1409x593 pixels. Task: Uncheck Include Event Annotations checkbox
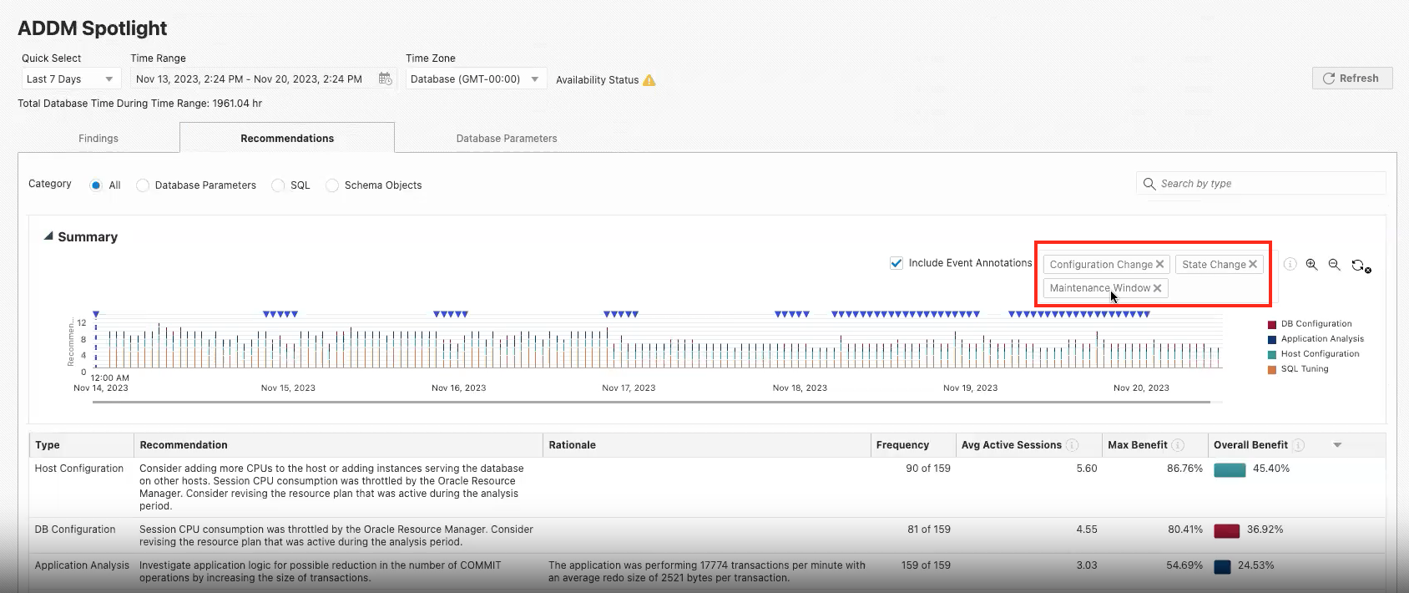point(896,263)
